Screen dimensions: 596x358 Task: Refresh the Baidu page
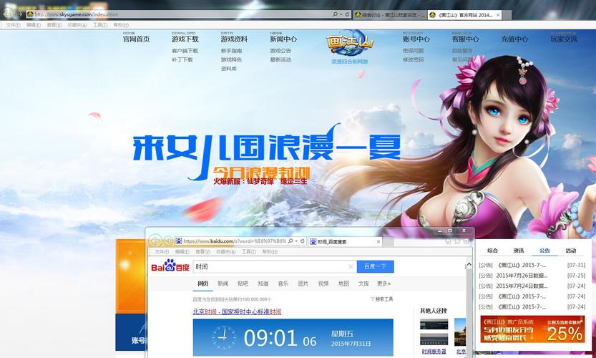tap(303, 241)
